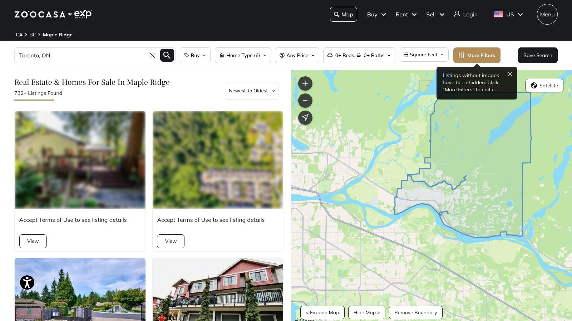This screenshot has width=572, height=321.
Task: Open the accessibility options icon
Action: point(27,282)
